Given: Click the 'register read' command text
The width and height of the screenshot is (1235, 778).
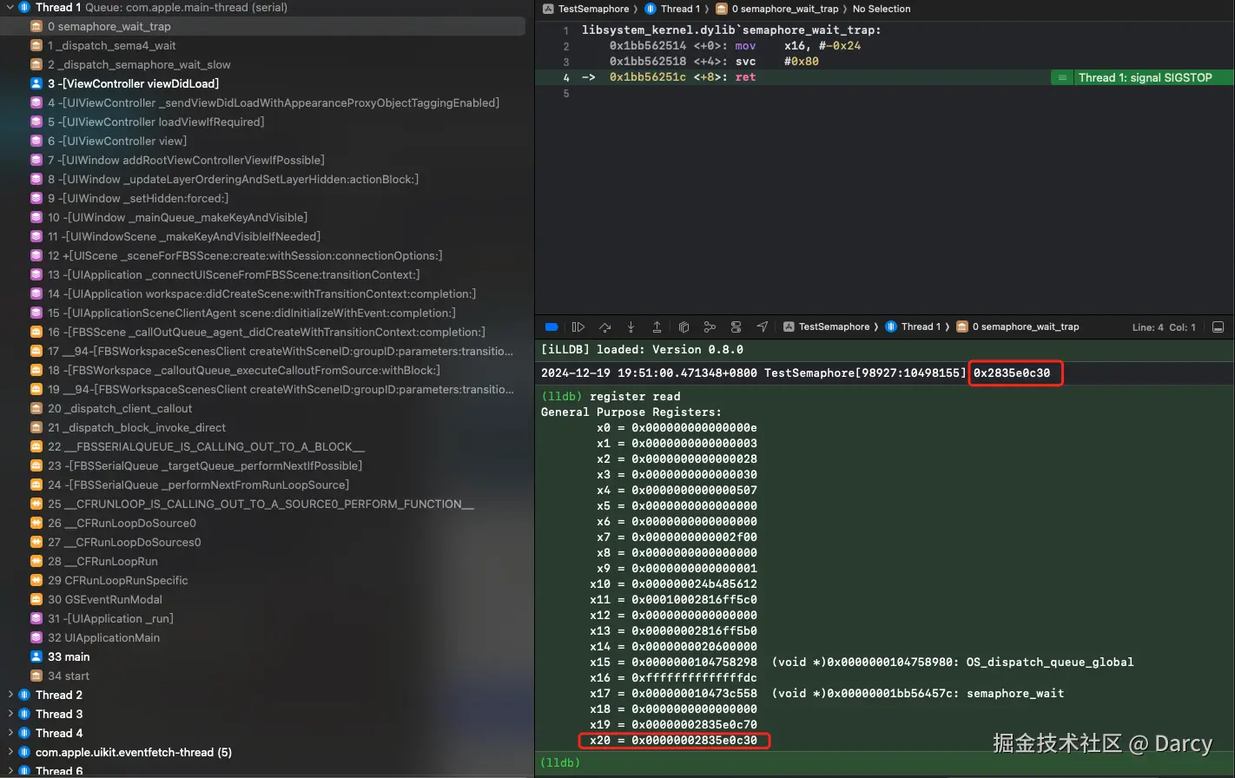Looking at the screenshot, I should click(635, 397).
